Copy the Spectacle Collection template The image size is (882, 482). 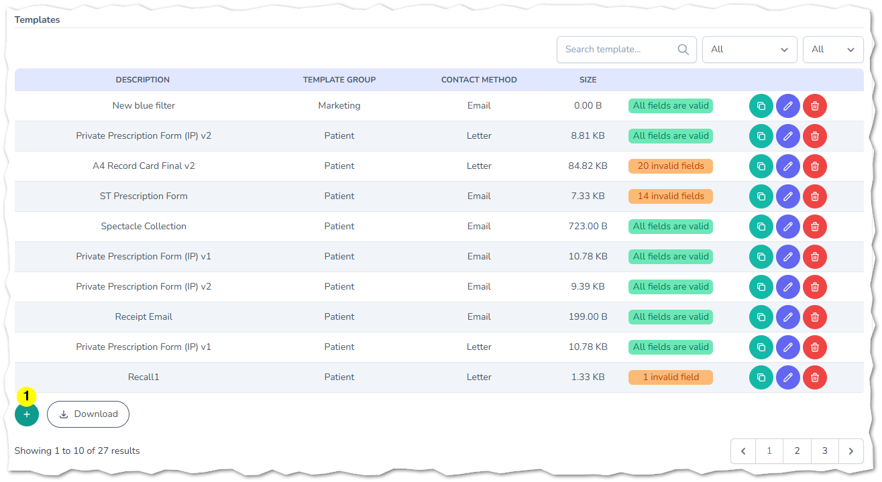[761, 227]
